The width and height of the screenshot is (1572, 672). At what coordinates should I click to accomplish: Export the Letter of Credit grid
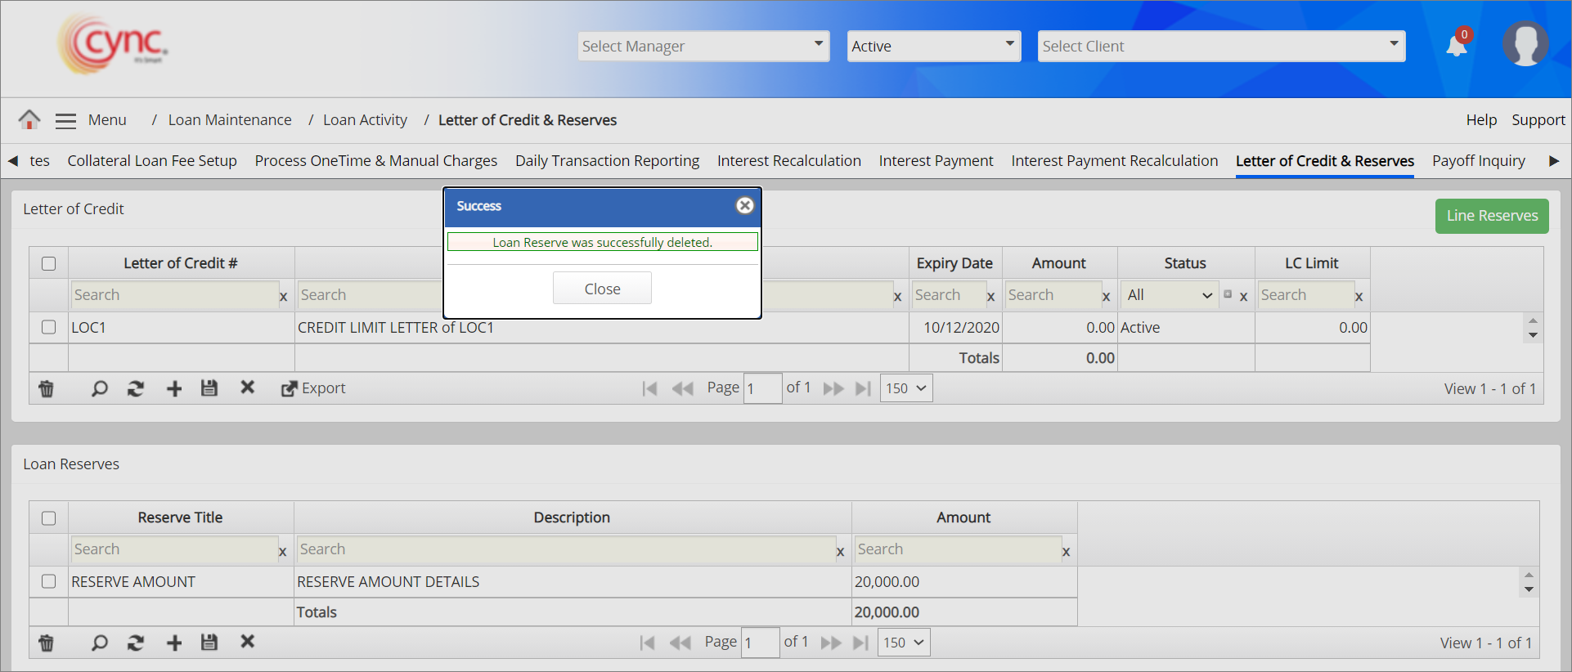(x=313, y=389)
